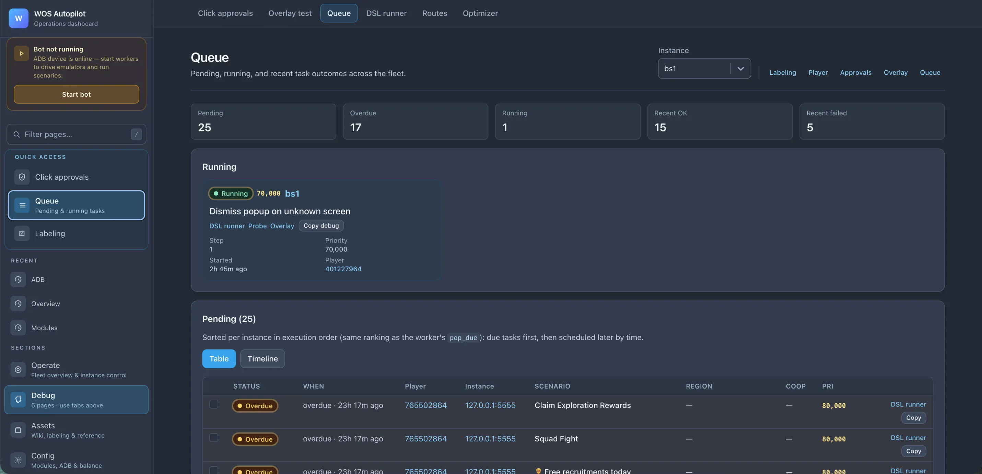Open the Routes tab
982x474 pixels.
coord(435,13)
